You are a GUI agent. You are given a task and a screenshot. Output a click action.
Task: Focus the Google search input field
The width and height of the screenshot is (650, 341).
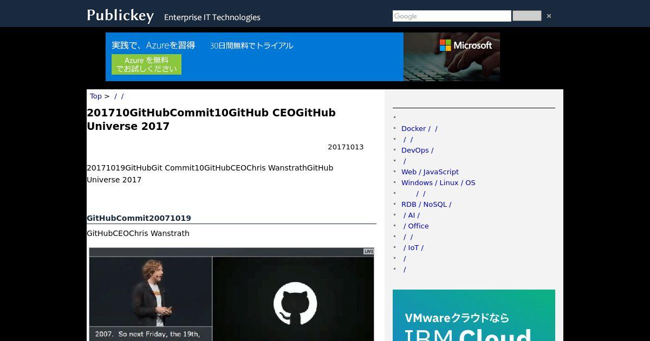point(452,16)
